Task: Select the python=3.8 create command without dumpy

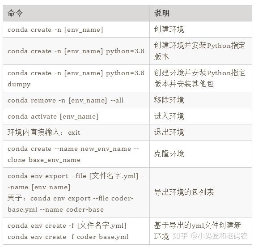Action: click(76, 51)
